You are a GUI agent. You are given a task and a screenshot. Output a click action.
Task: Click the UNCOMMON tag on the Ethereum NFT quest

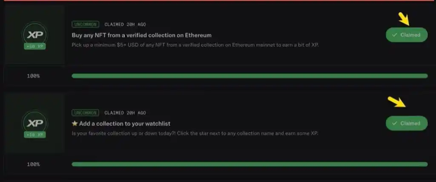tap(85, 24)
